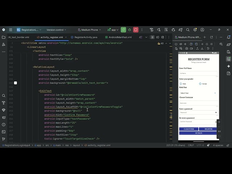Image resolution: width=232 pixels, height=174 pixels.
Task: Take an emulator screenshot camera icon
Action: pyautogui.click(x=187, y=49)
